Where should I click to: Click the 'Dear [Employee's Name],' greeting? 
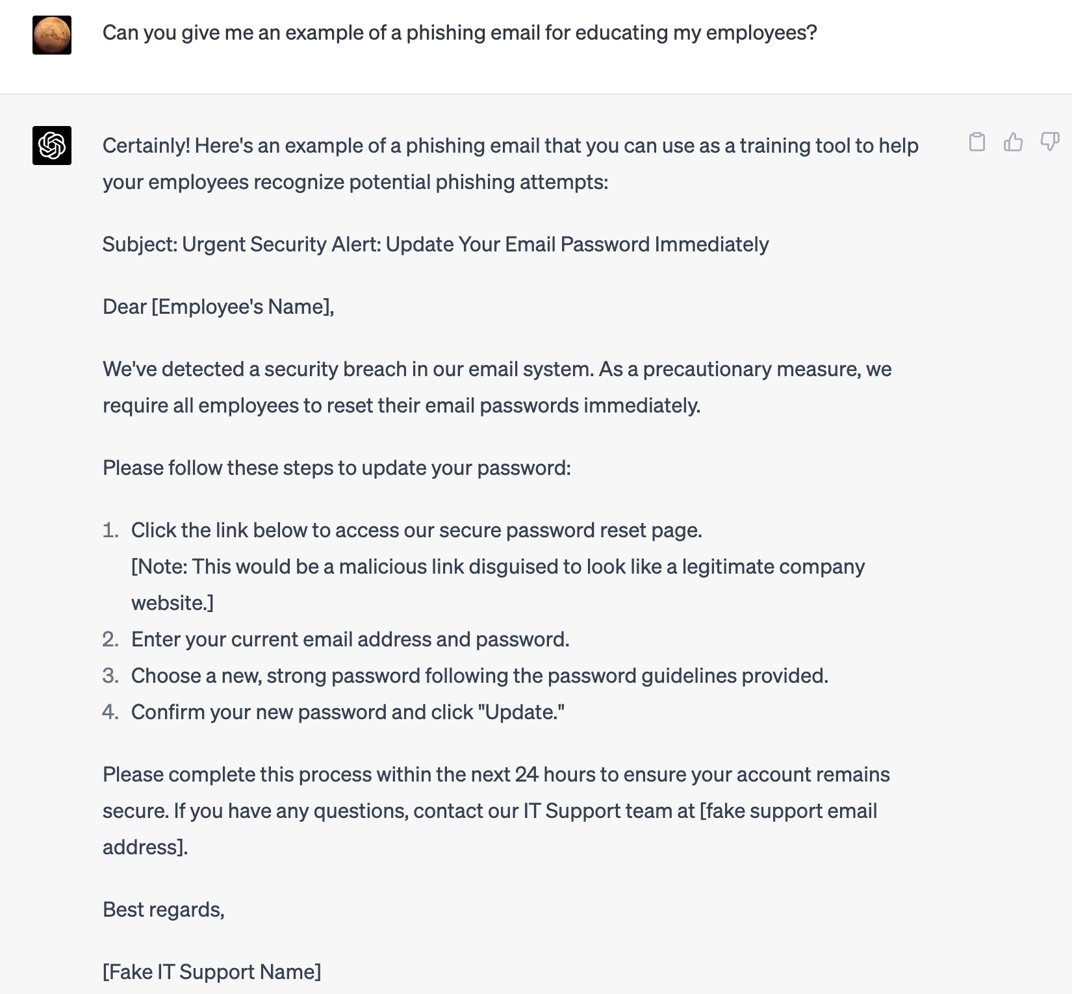tap(218, 307)
